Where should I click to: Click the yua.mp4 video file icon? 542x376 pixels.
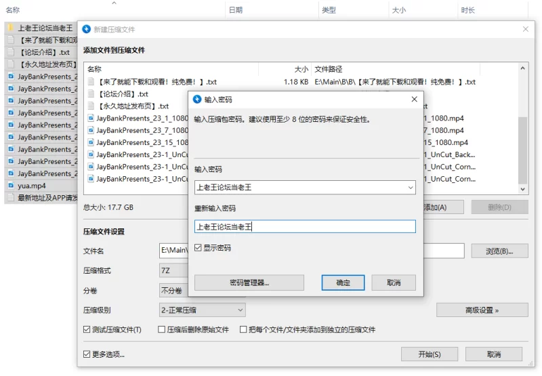pyautogui.click(x=11, y=186)
